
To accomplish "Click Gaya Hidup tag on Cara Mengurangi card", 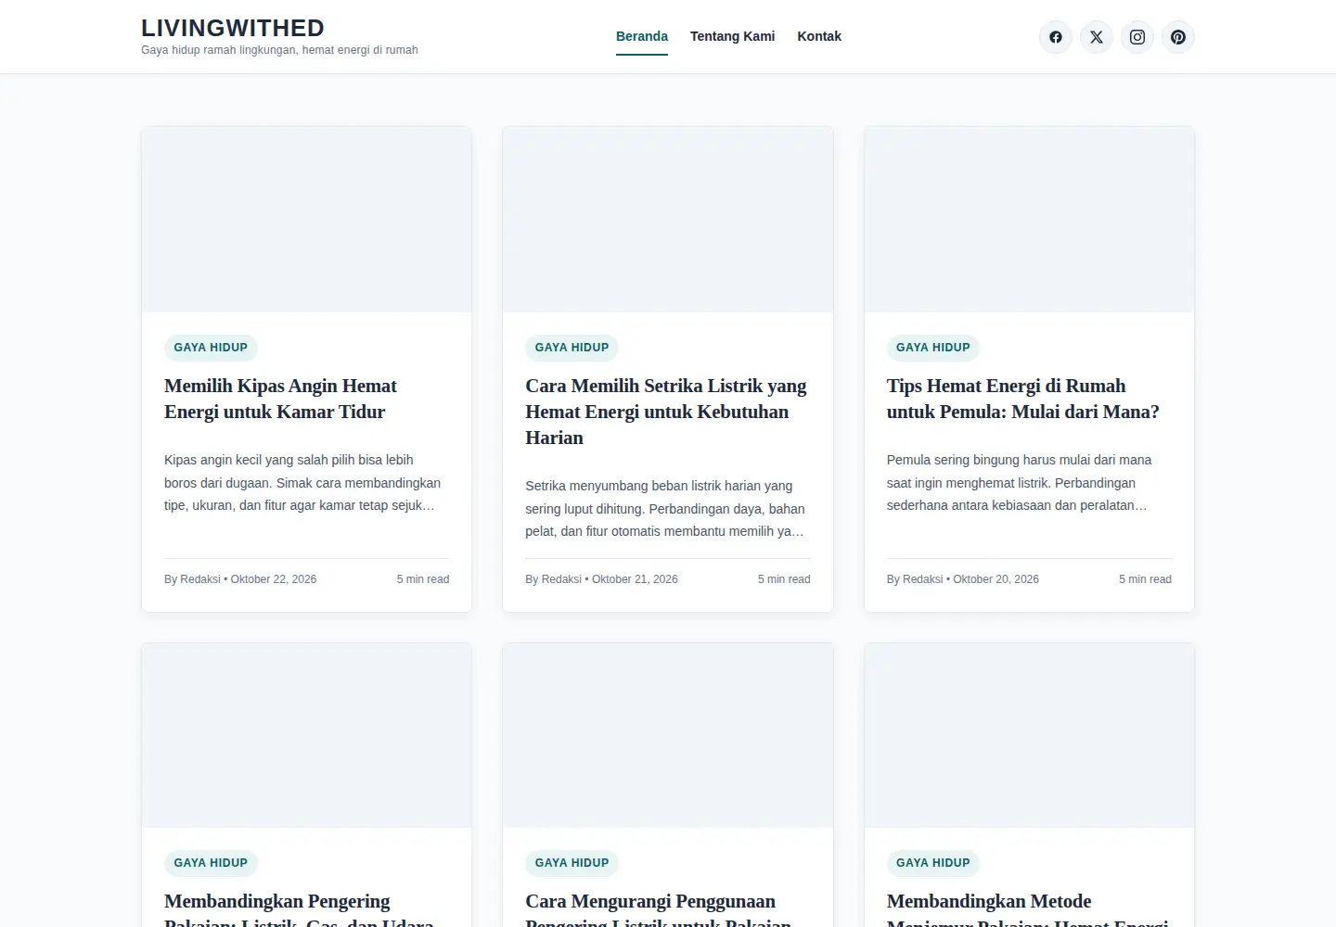I will coord(572,863).
